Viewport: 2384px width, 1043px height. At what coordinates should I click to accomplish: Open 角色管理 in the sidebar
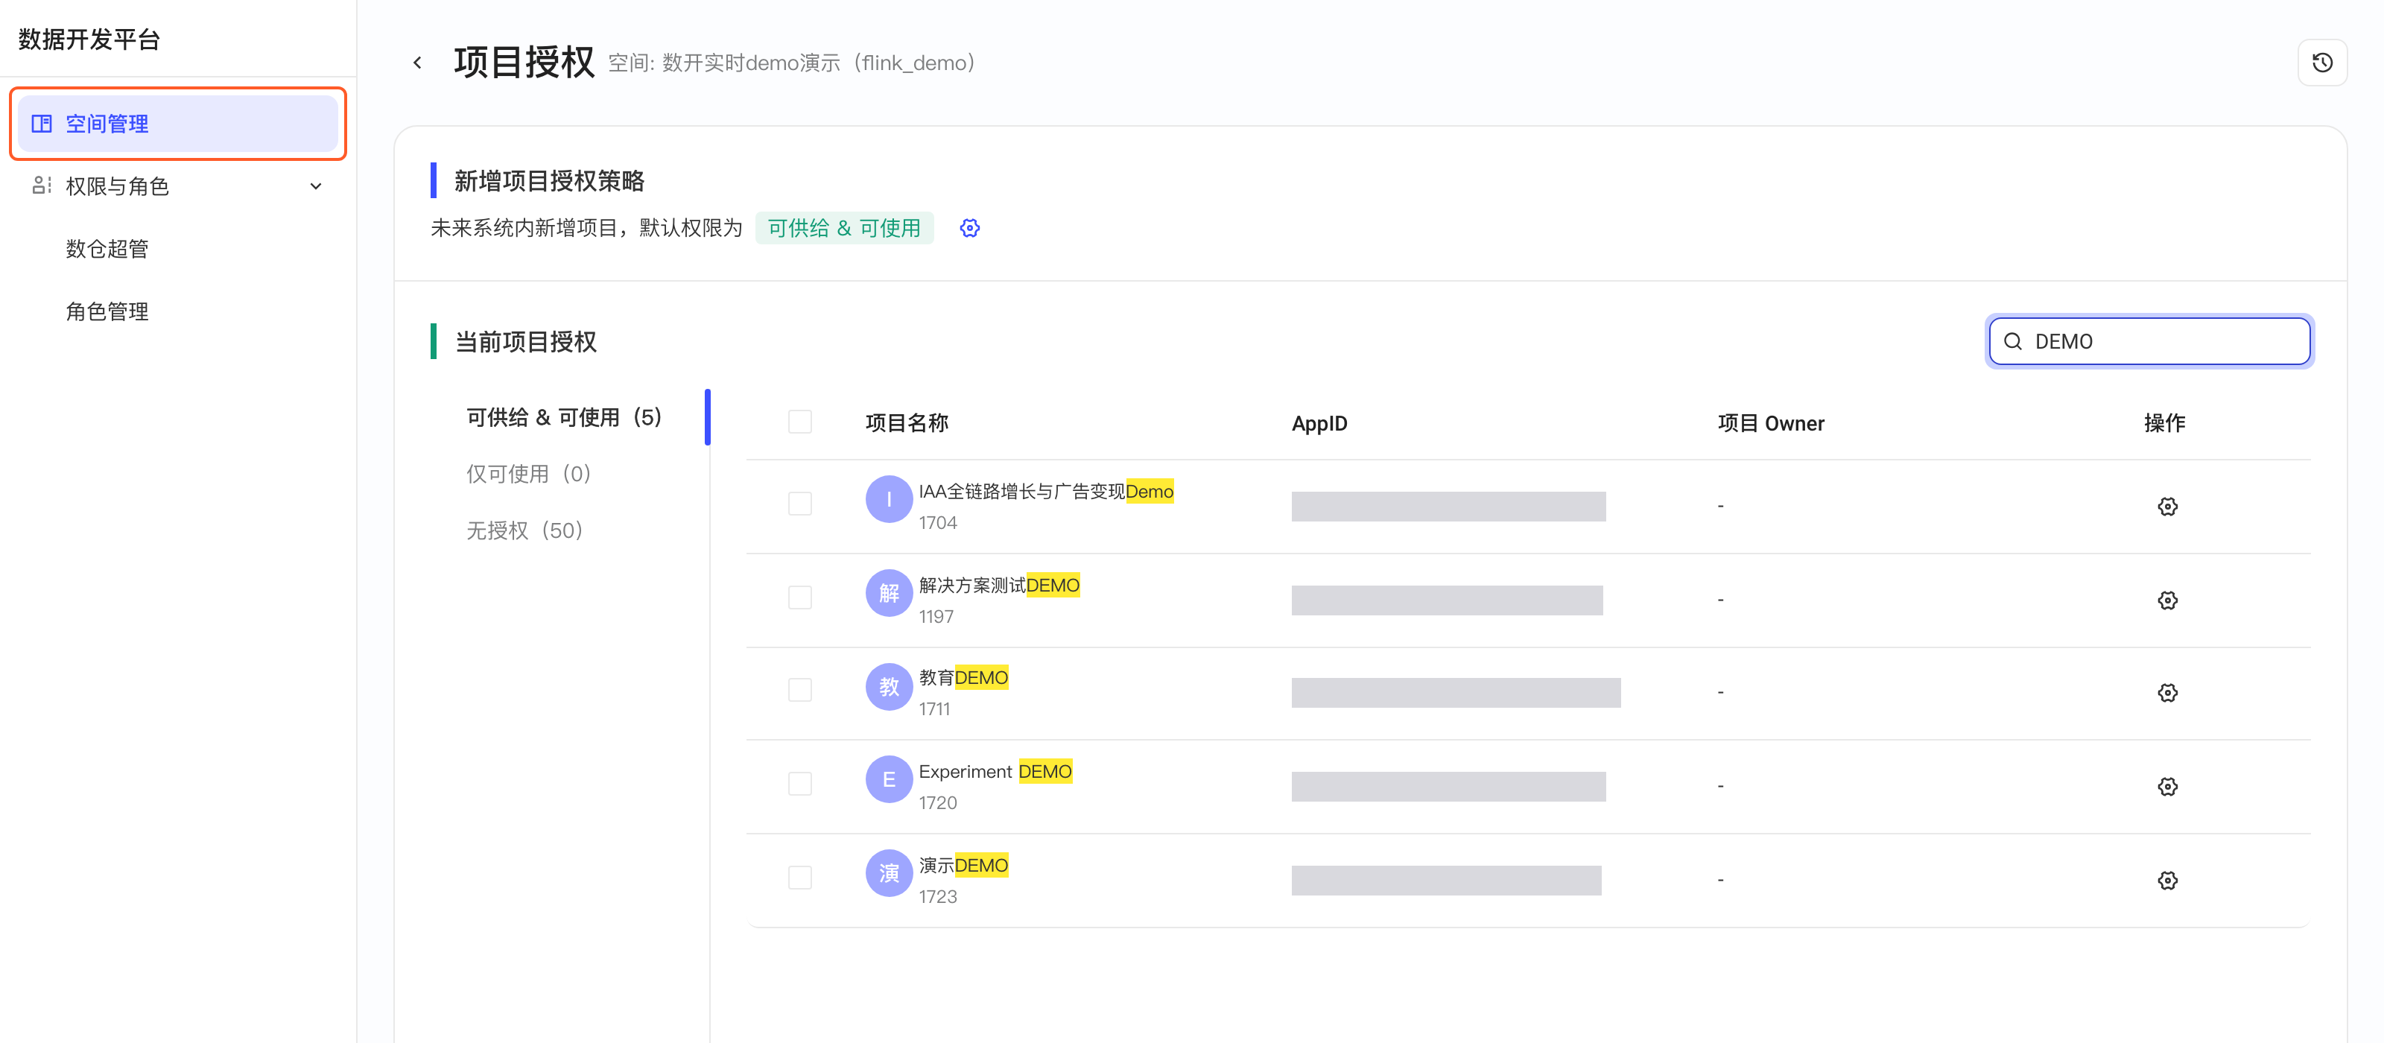coord(107,312)
